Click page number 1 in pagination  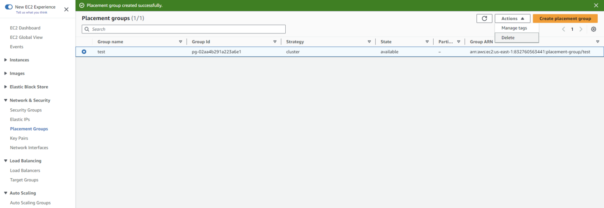[572, 29]
